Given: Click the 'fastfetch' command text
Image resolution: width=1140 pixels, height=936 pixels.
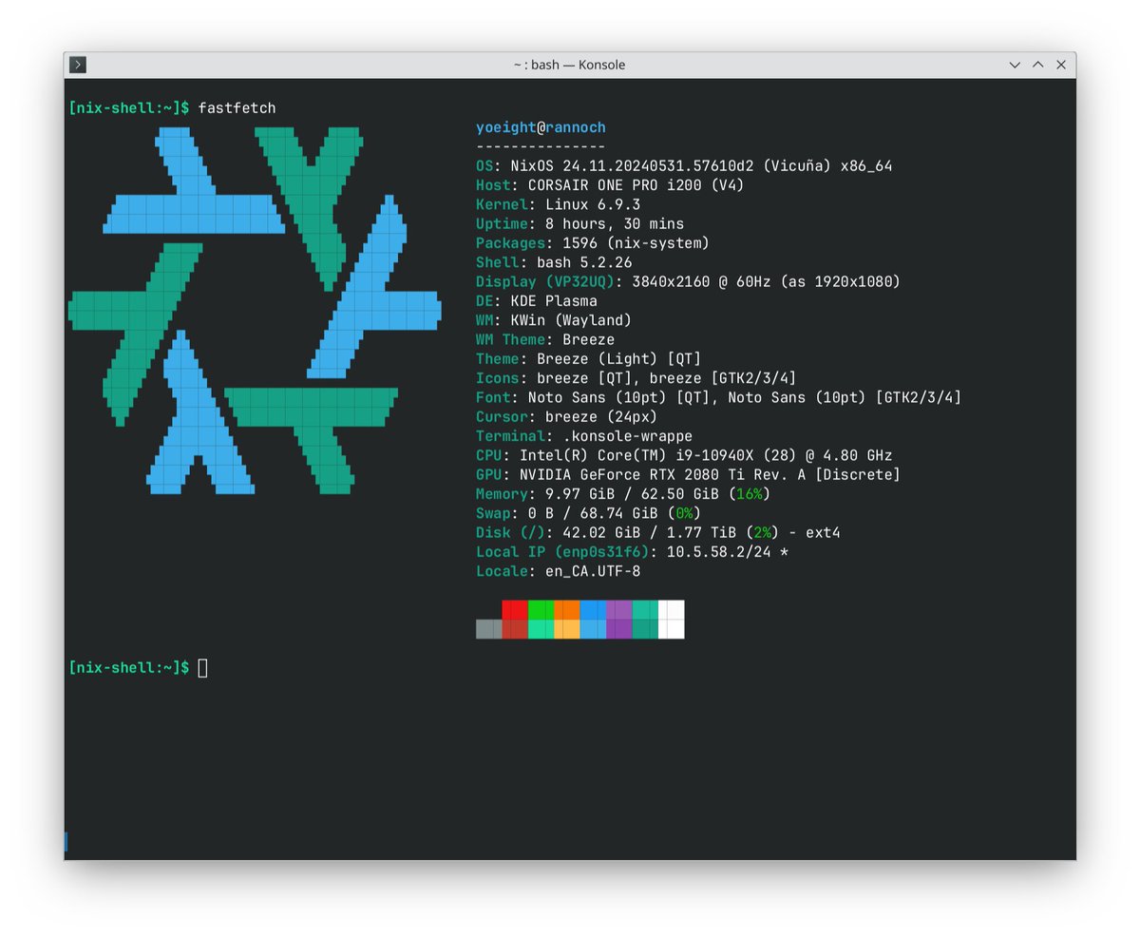Looking at the screenshot, I should click(x=237, y=108).
